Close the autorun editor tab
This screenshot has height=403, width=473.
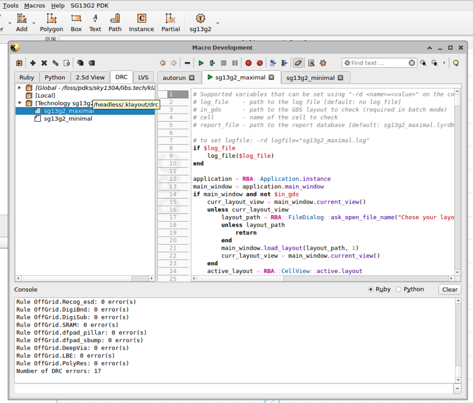(192, 78)
